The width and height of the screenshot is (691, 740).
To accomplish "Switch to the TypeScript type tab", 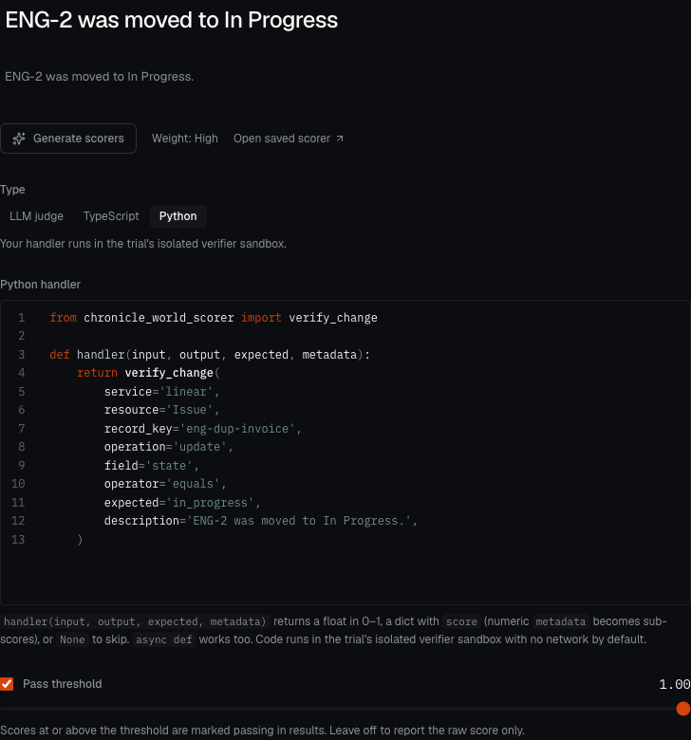I will click(111, 216).
